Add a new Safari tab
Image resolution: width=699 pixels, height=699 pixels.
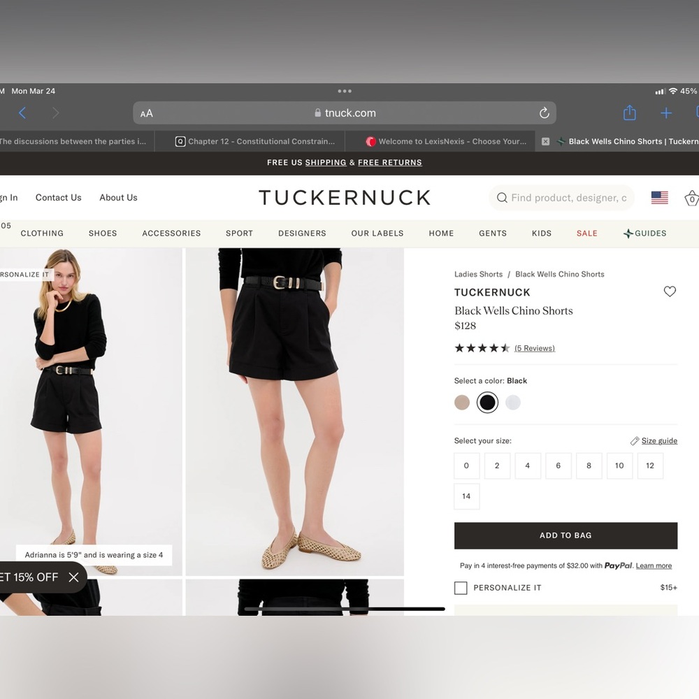point(666,113)
